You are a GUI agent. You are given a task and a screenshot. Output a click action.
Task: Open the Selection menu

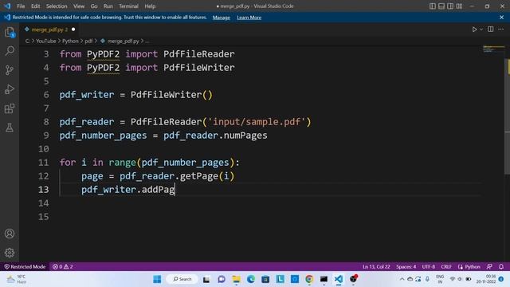click(x=57, y=6)
